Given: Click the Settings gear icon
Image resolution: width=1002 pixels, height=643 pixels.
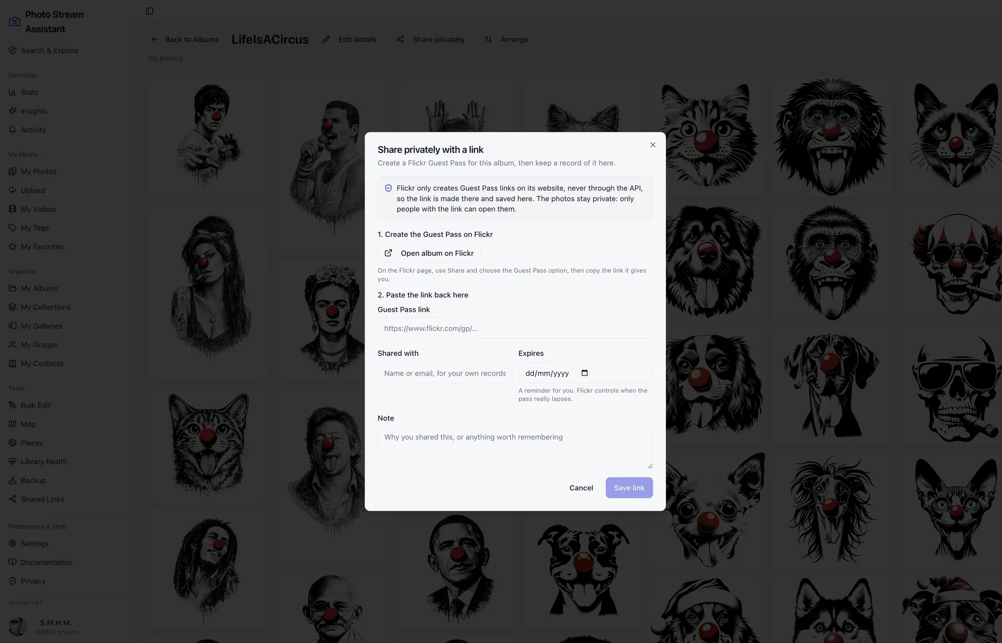Looking at the screenshot, I should tap(13, 543).
